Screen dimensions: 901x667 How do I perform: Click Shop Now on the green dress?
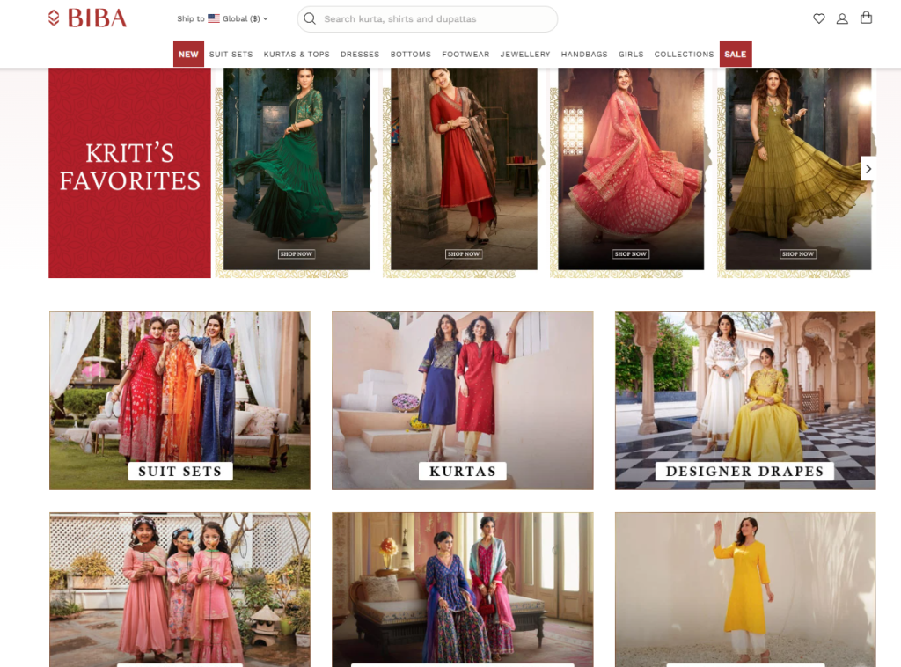click(x=297, y=254)
